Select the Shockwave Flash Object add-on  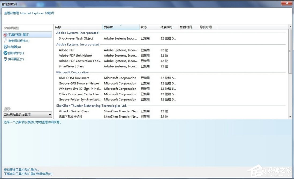76,38
